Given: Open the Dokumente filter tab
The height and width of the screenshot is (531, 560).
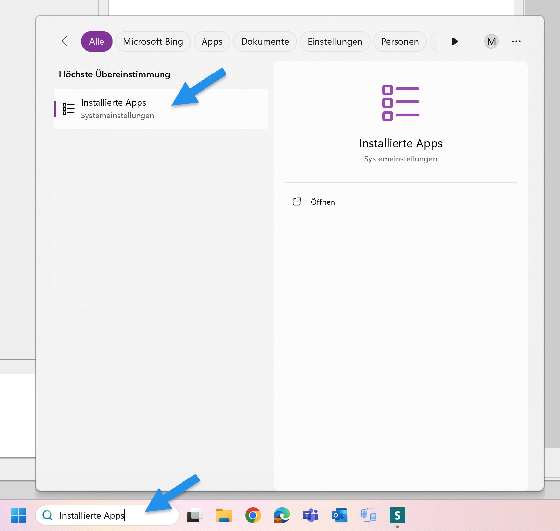Looking at the screenshot, I should tap(265, 41).
